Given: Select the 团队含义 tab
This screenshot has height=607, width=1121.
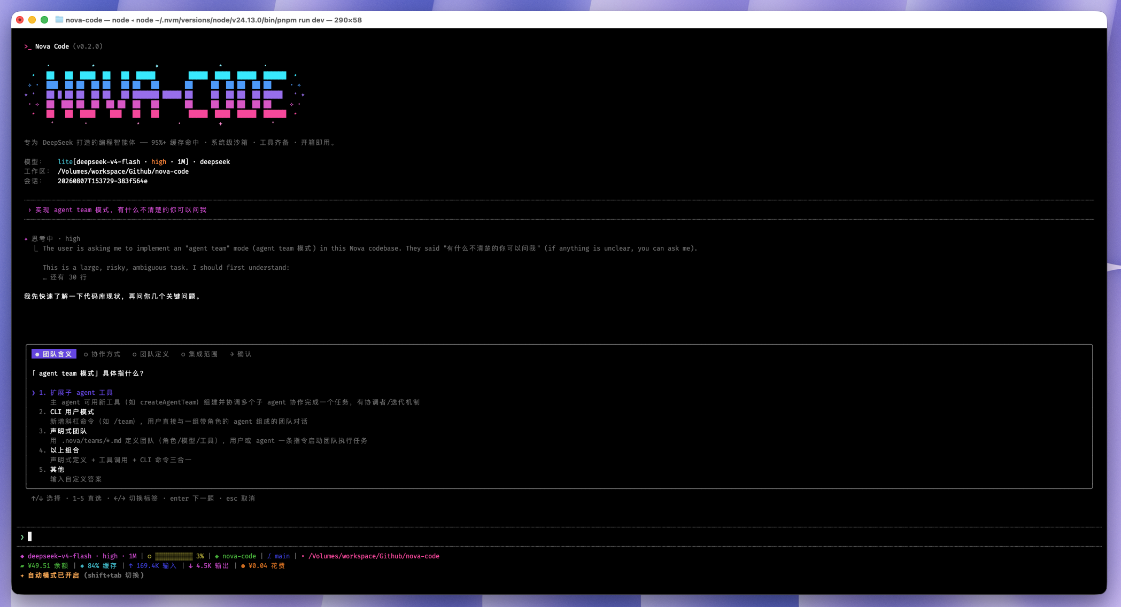Looking at the screenshot, I should [x=54, y=354].
